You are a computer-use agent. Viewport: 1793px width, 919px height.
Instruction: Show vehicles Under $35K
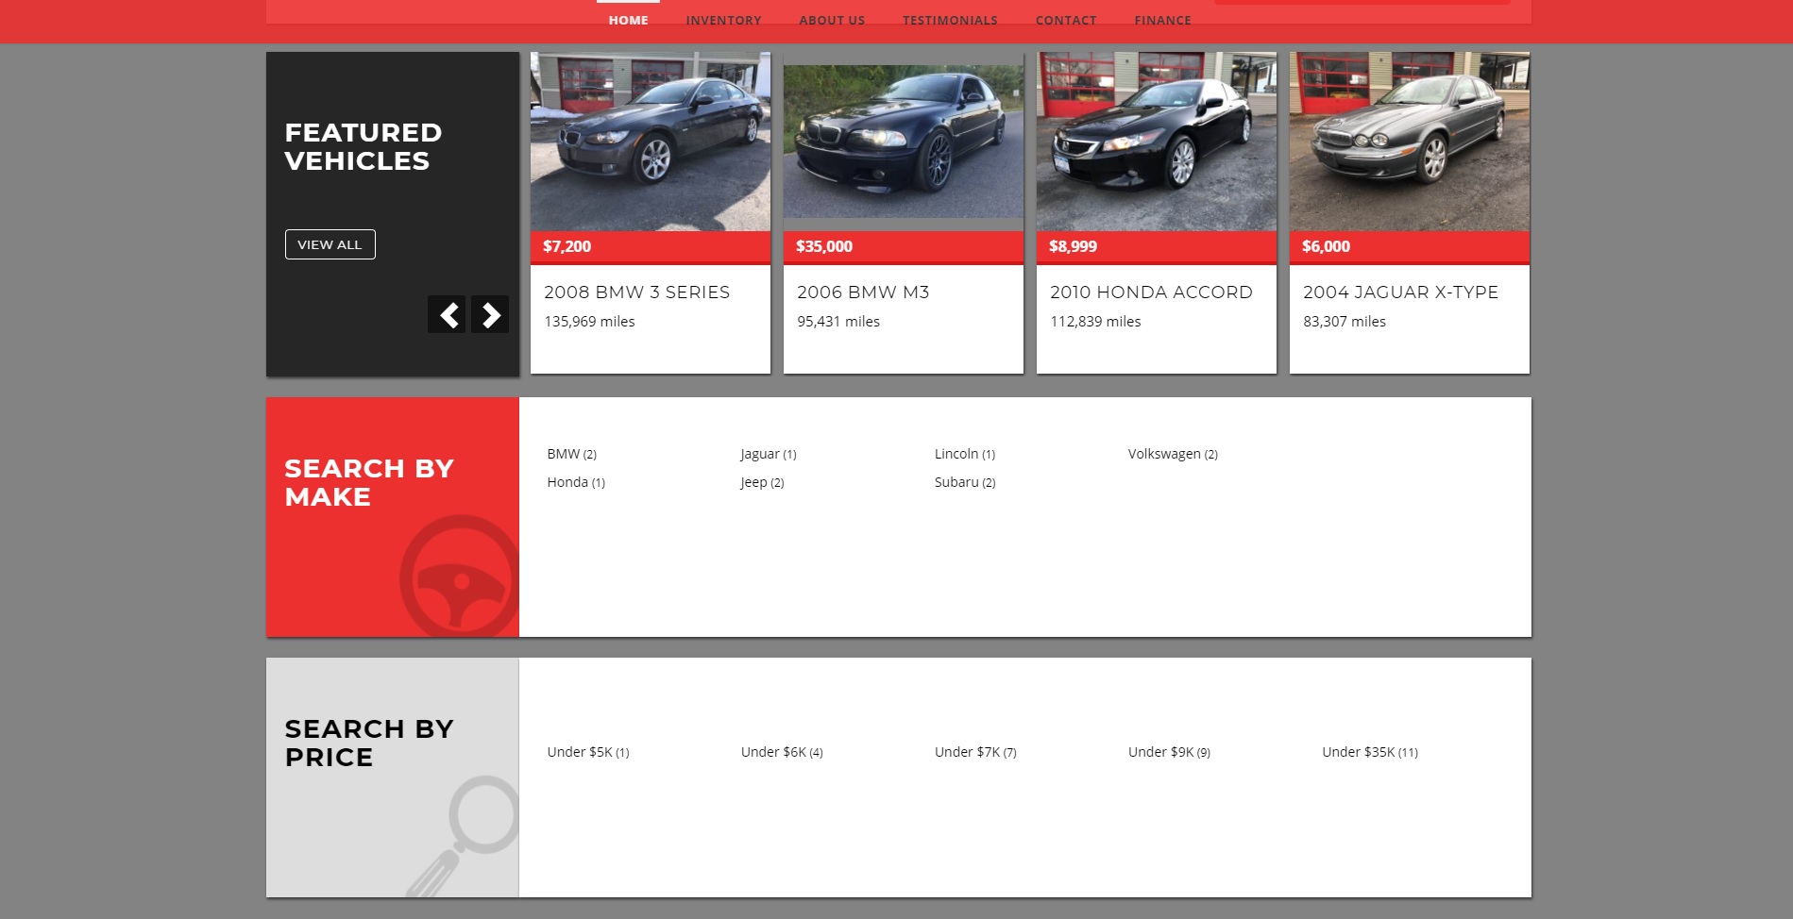pyautogui.click(x=1370, y=752)
